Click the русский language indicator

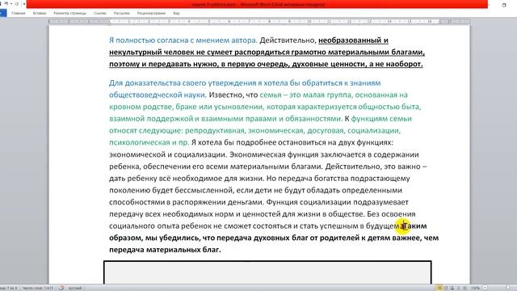(x=75, y=288)
